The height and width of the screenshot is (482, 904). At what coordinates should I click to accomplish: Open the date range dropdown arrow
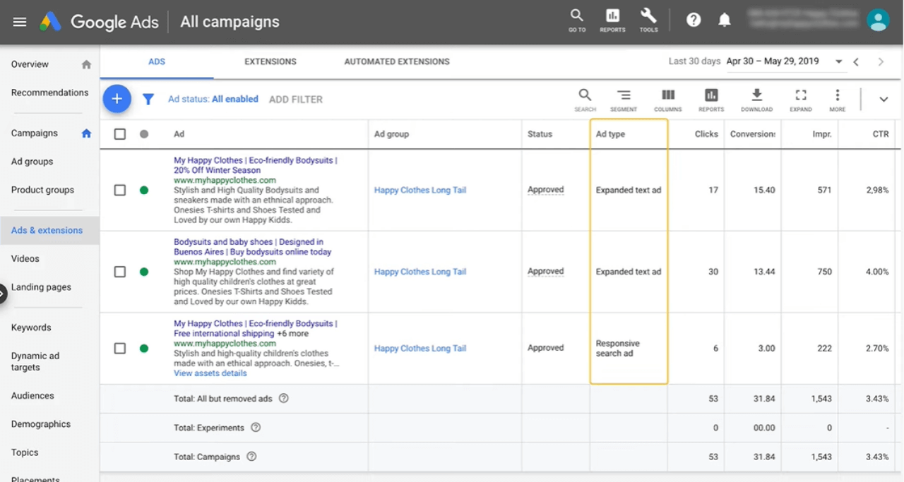pos(838,62)
